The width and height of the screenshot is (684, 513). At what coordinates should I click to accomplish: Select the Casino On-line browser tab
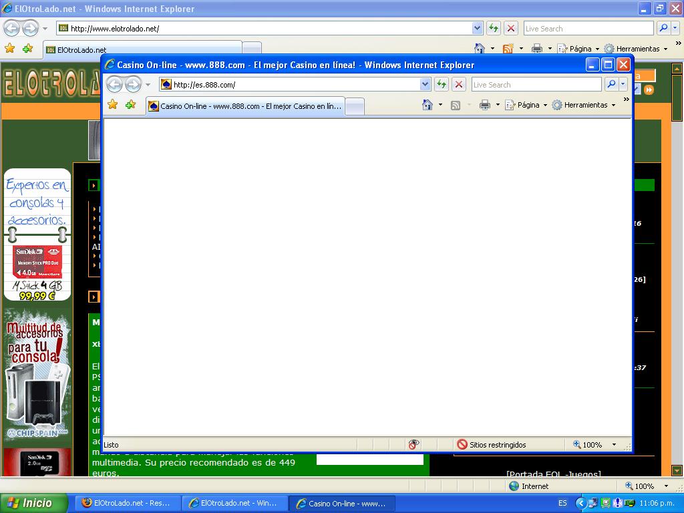[245, 106]
